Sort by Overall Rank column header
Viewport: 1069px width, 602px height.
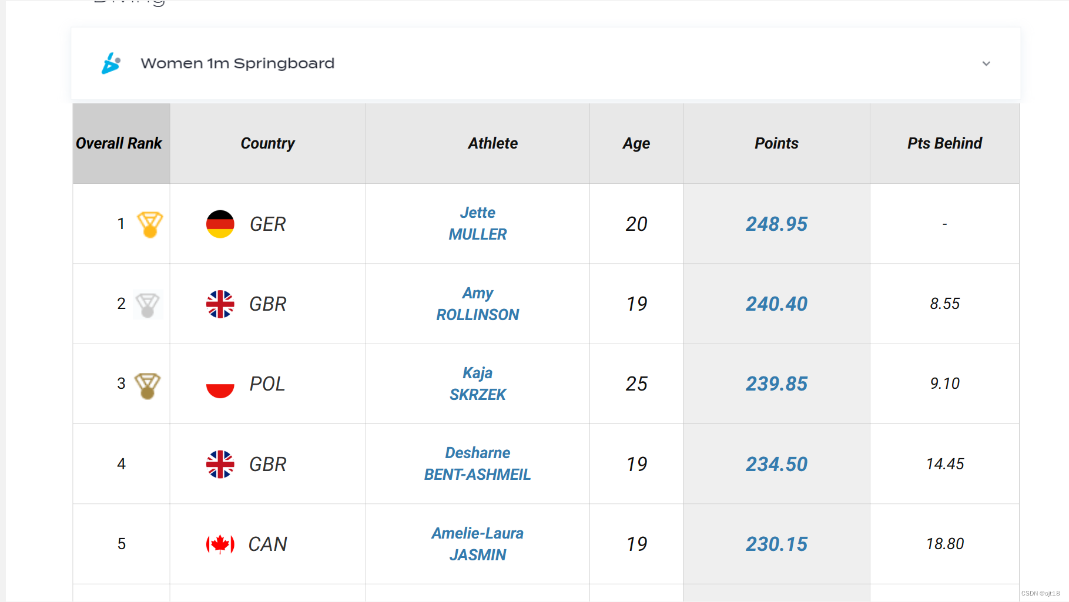point(119,143)
